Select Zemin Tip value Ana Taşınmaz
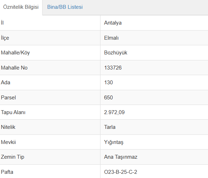 [x=121, y=157]
